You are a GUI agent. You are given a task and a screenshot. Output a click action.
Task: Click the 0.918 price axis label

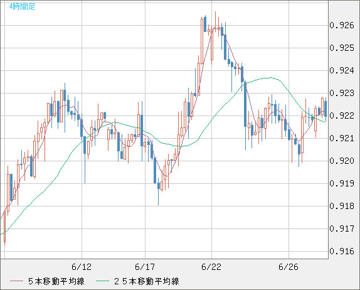(342, 206)
